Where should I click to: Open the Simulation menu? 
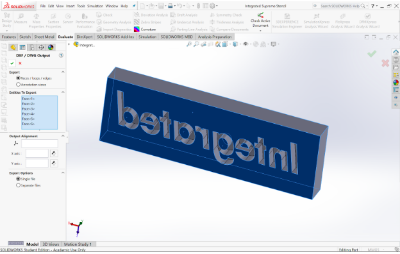[x=95, y=6]
